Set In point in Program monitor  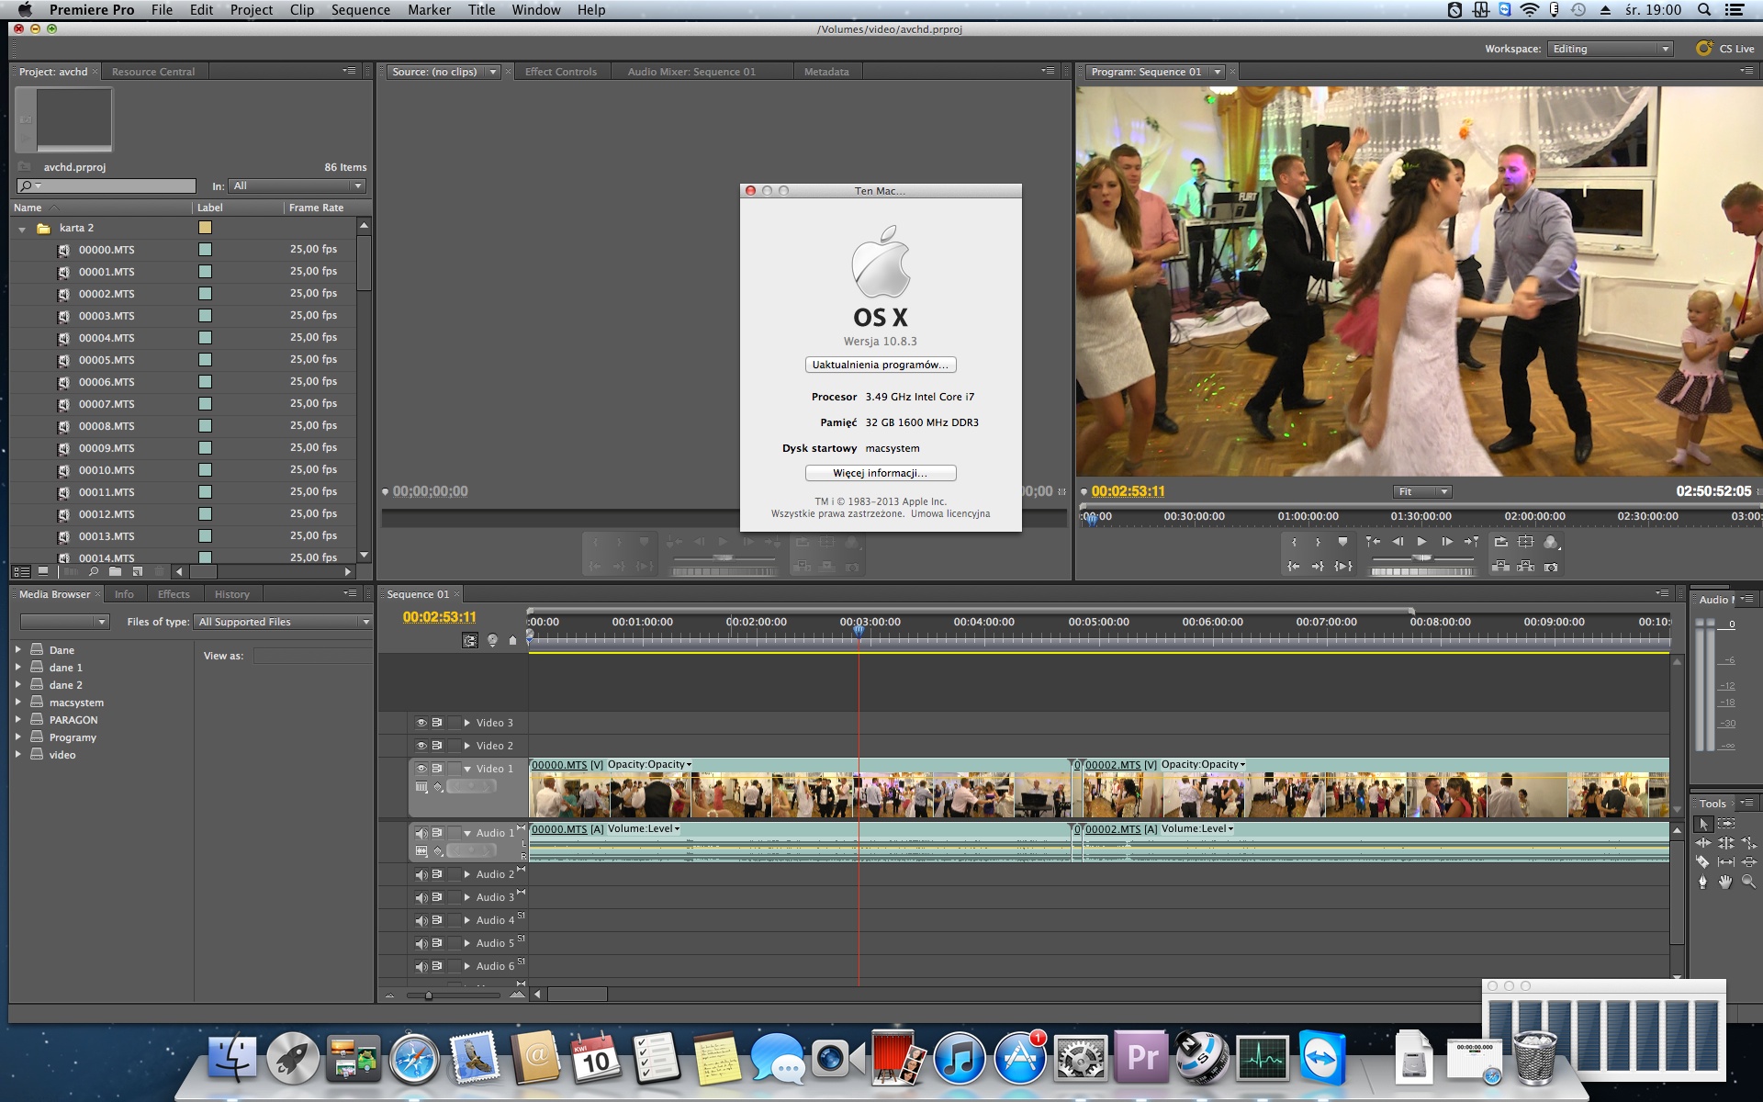click(1294, 542)
